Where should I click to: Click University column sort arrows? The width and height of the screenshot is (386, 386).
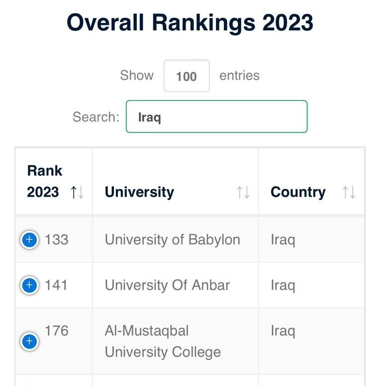click(243, 193)
